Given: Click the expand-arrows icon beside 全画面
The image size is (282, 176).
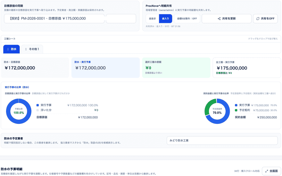Looking at the screenshot, I should tap(267, 171).
